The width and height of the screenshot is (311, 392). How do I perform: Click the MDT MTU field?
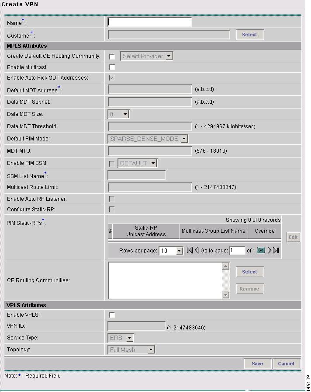[150, 151]
